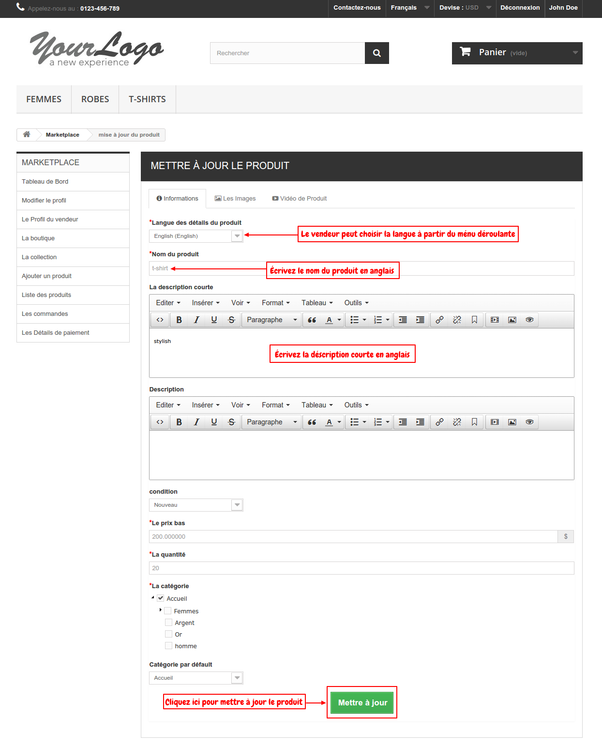Open source code view in Description editor
The height and width of the screenshot is (749, 602).
coord(160,422)
